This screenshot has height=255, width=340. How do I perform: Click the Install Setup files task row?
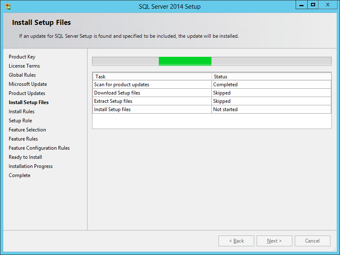pos(112,109)
